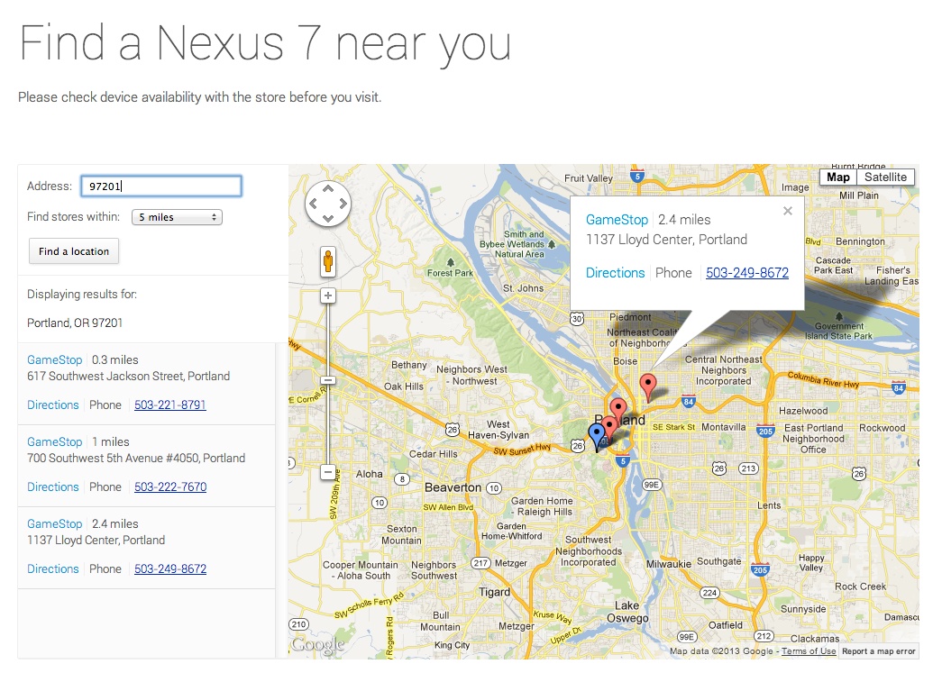Open the Terms of Use link
This screenshot has width=933, height=673.
click(x=809, y=651)
